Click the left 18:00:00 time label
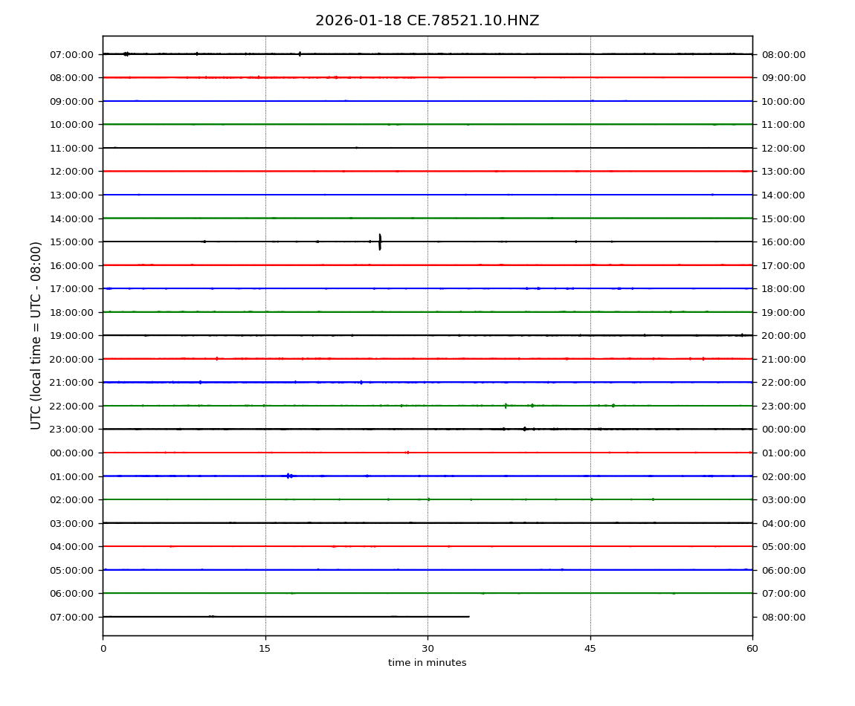855x706 pixels. pyautogui.click(x=73, y=312)
